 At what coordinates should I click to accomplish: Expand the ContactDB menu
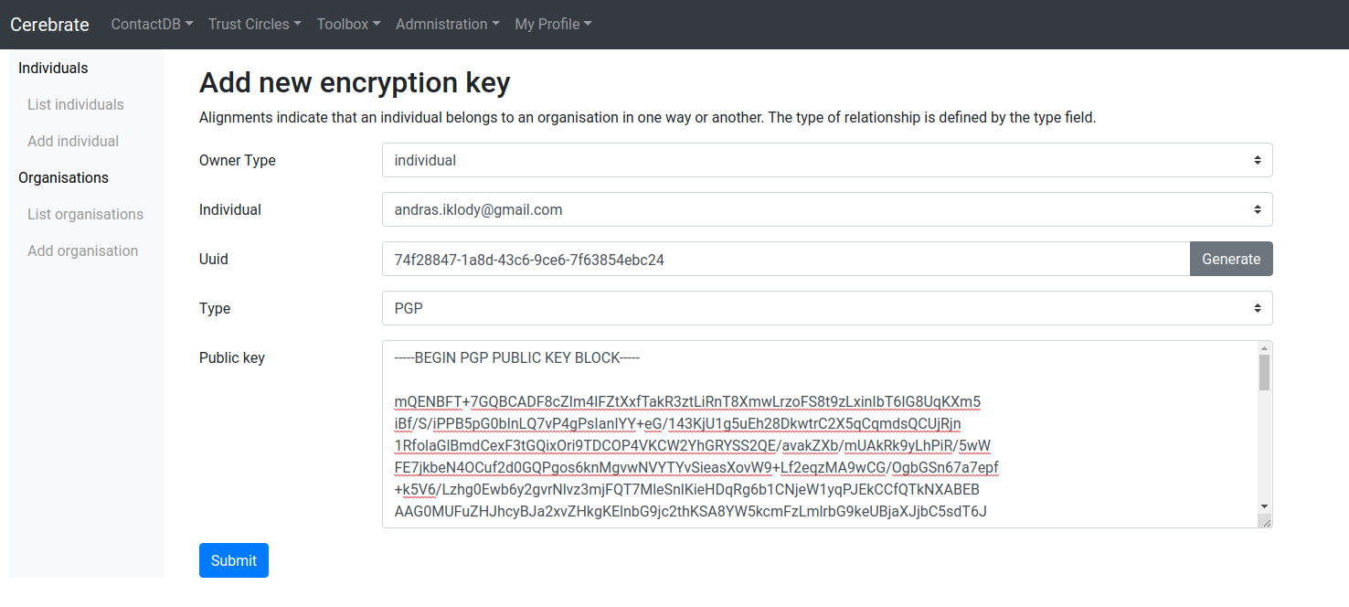(151, 24)
